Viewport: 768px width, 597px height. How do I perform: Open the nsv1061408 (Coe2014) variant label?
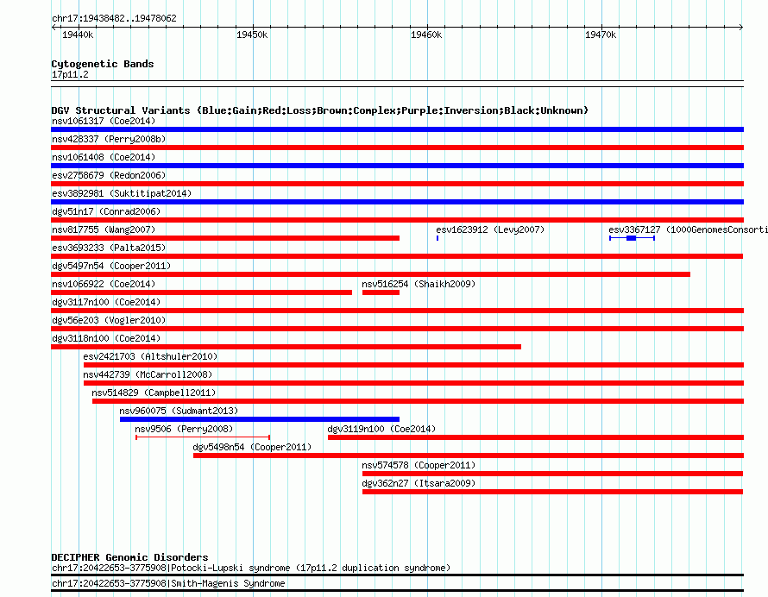(x=104, y=157)
